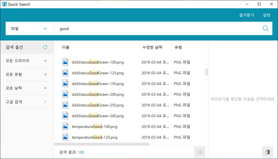The width and height of the screenshot is (278, 159).
Task: Toggle the preview pane icon at bottom right
Action: 267,151
